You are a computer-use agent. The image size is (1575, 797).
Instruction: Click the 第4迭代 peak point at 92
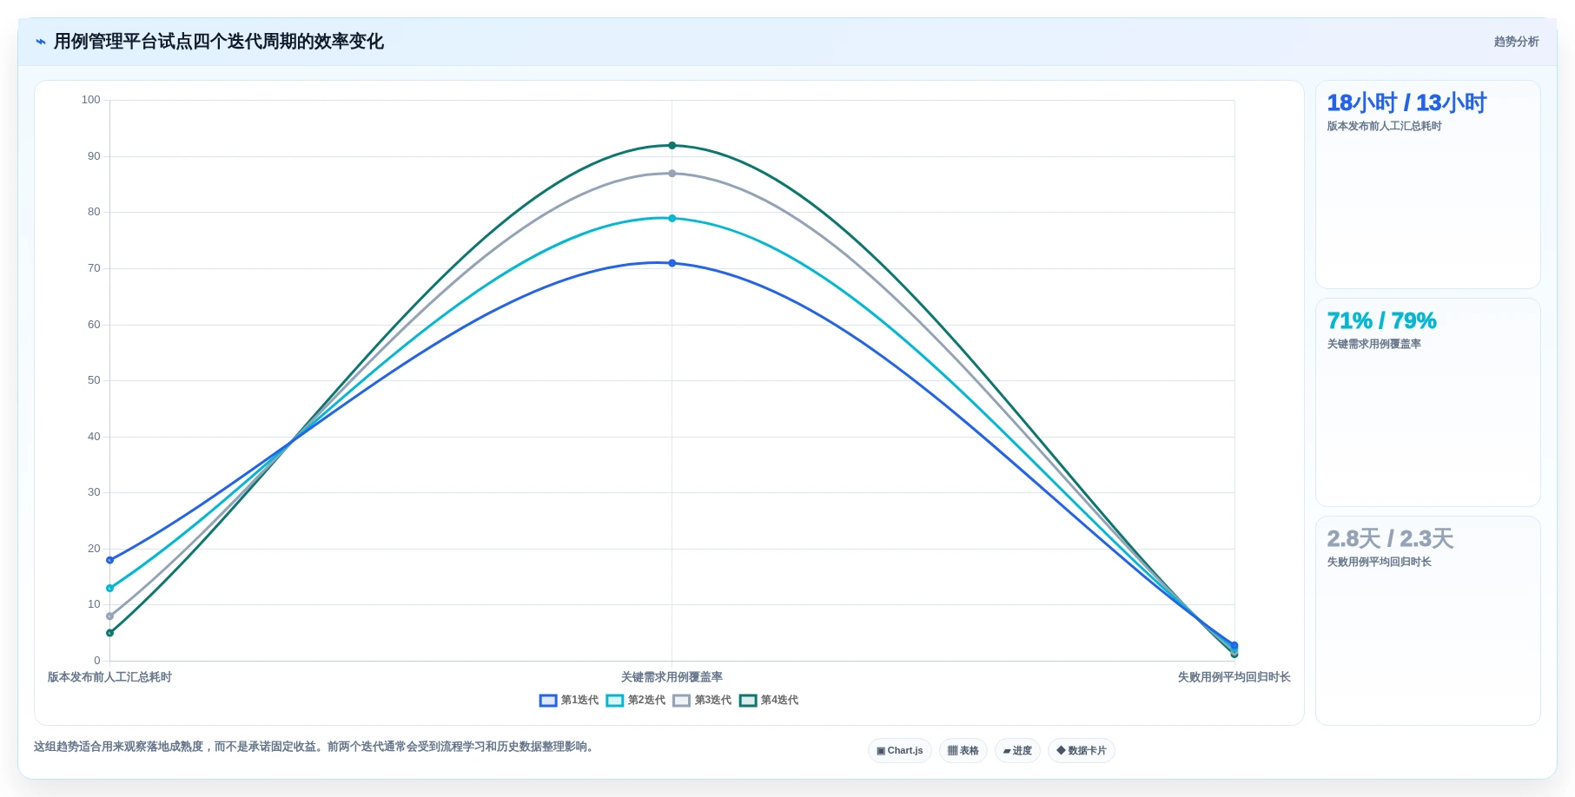[x=672, y=146]
